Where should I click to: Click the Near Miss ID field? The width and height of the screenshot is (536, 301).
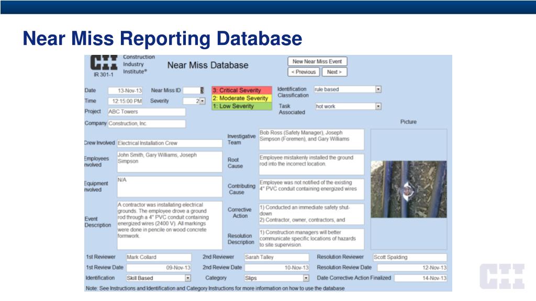tap(193, 90)
